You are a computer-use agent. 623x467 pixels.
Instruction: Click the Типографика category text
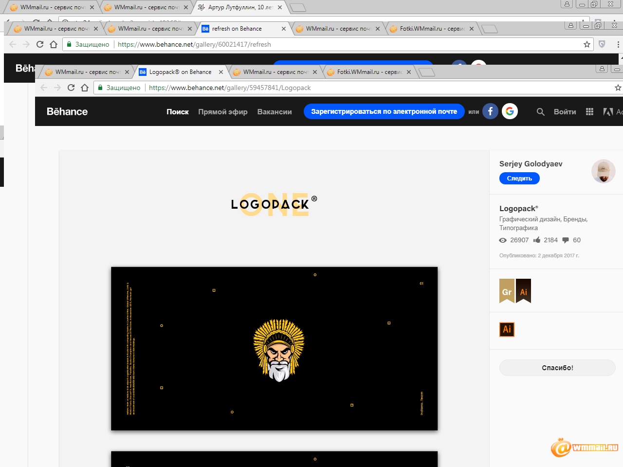click(518, 228)
